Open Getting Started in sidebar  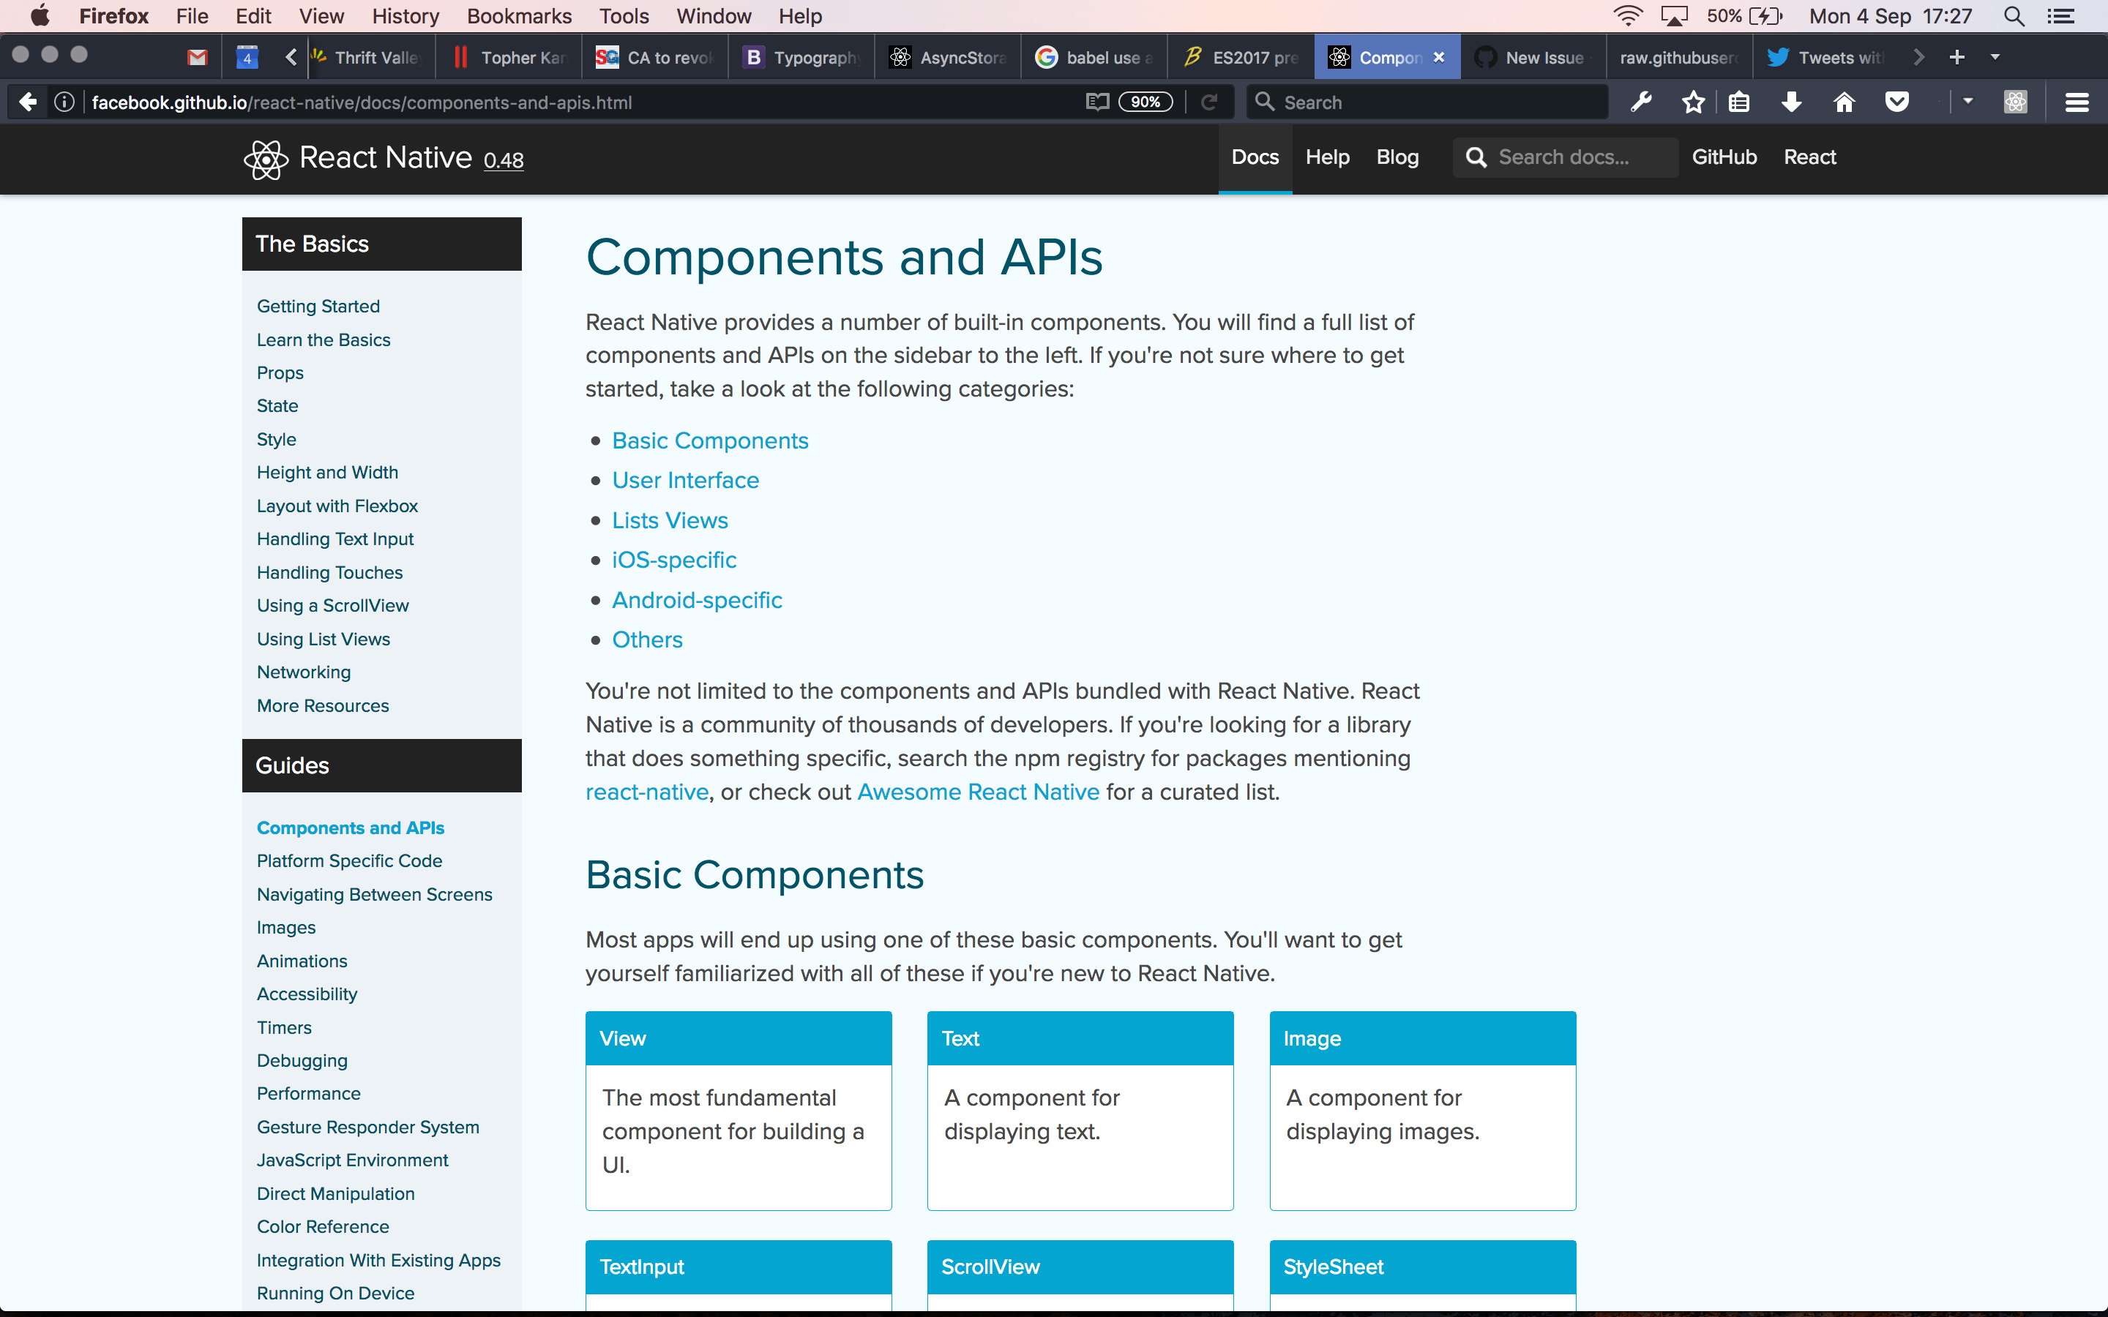tap(318, 306)
